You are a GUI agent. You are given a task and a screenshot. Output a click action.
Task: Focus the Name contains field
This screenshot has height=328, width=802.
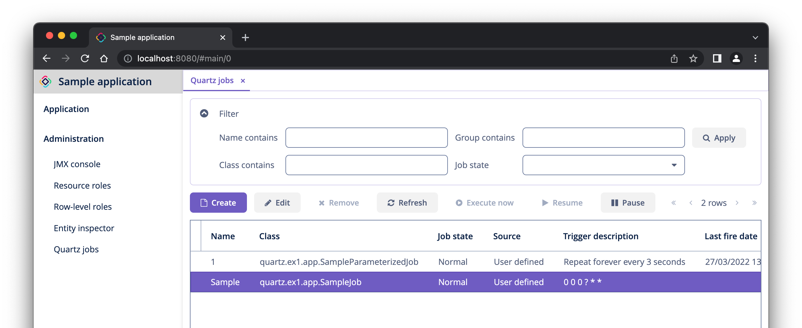click(366, 138)
